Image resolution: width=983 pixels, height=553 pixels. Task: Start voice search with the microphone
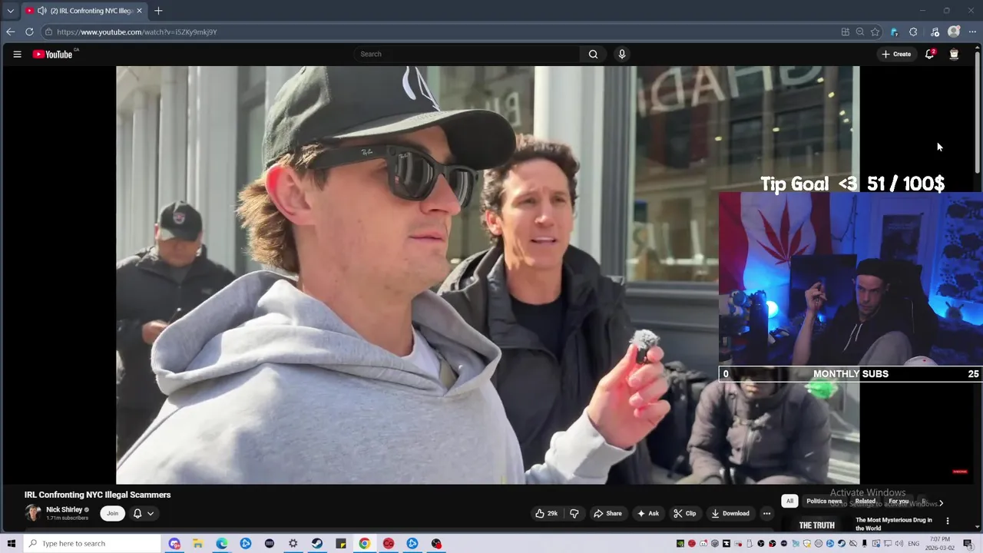tap(622, 54)
